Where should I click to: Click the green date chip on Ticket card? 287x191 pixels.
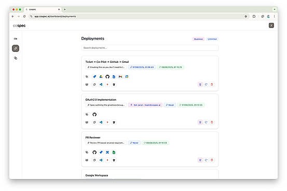(170, 67)
